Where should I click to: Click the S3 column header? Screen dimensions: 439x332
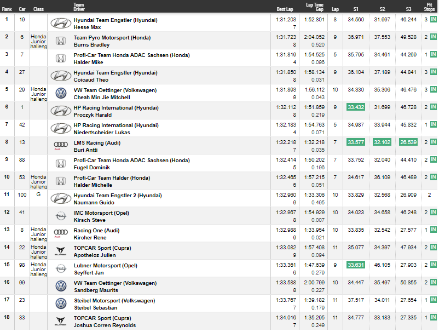point(408,9)
